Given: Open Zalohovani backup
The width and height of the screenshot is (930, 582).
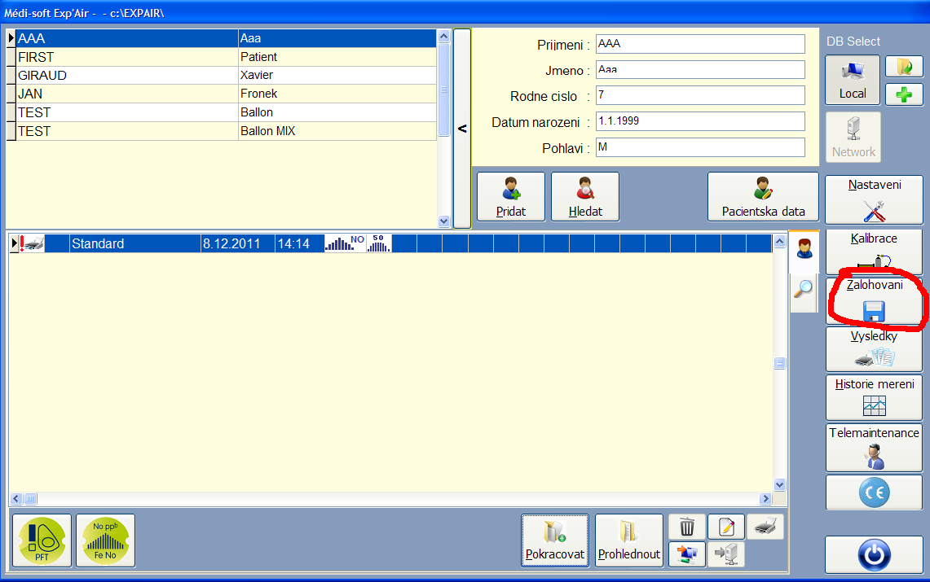Looking at the screenshot, I should 875,300.
